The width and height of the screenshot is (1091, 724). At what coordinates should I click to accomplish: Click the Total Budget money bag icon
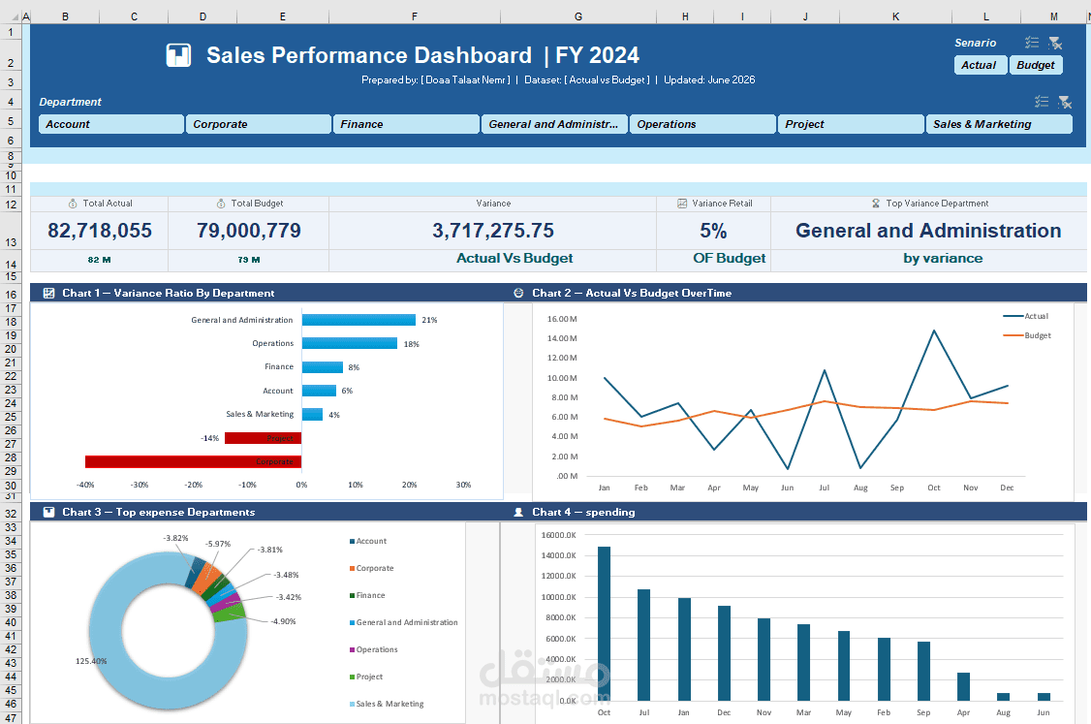pyautogui.click(x=221, y=204)
